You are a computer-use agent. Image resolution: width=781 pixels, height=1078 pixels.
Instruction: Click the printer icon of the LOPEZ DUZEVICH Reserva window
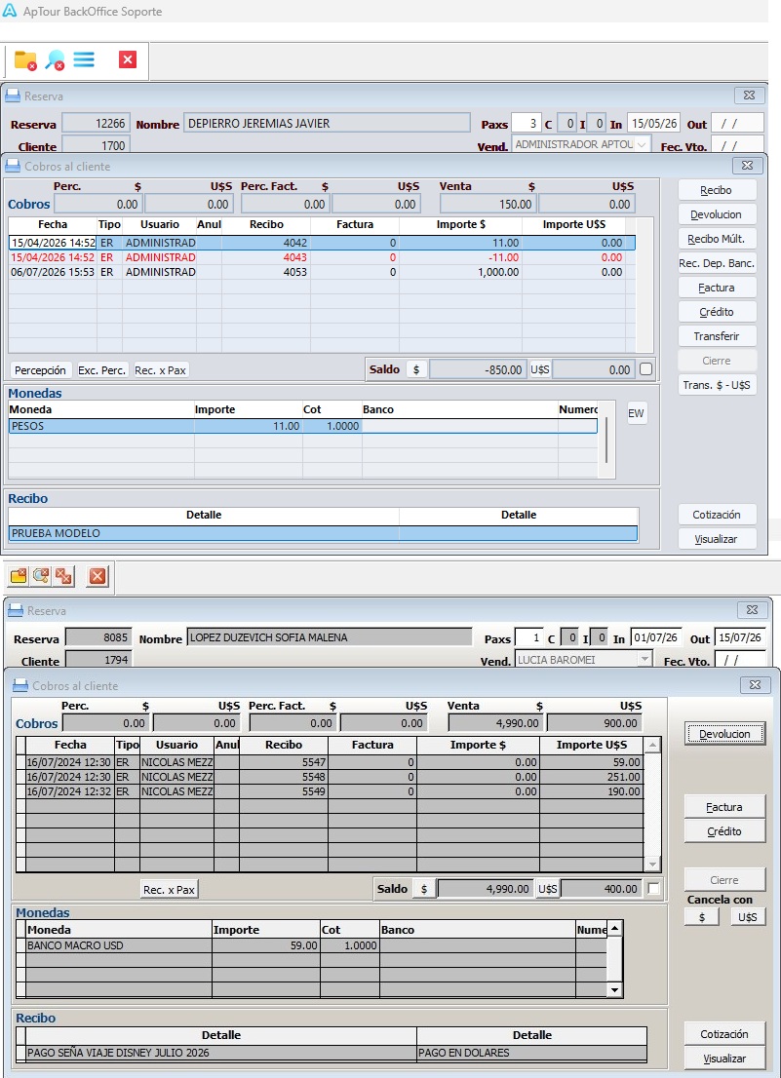coord(17,610)
